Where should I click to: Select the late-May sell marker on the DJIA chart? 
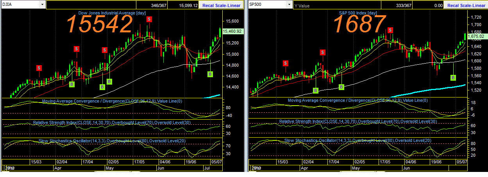149,19
